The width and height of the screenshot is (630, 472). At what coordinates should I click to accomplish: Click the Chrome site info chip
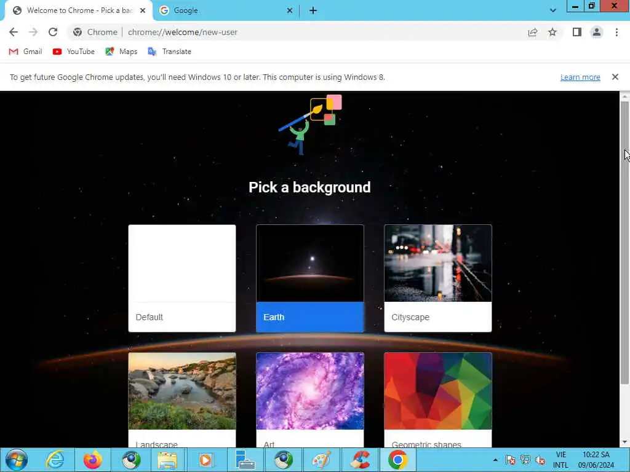click(95, 32)
